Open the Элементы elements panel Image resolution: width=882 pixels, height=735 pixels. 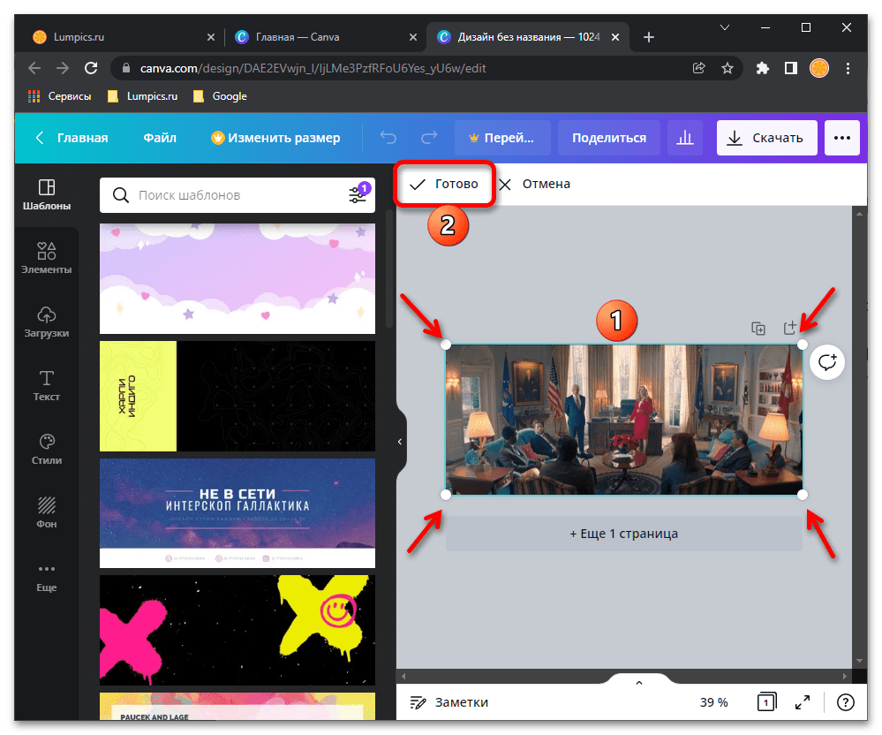click(47, 258)
